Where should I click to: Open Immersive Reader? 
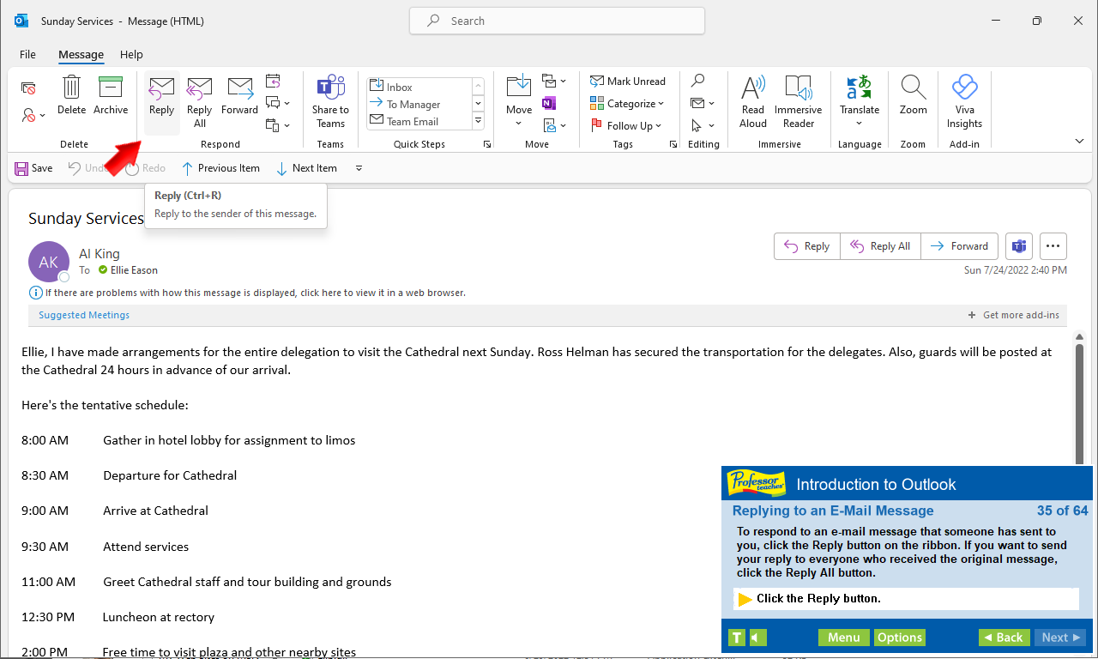click(x=799, y=101)
